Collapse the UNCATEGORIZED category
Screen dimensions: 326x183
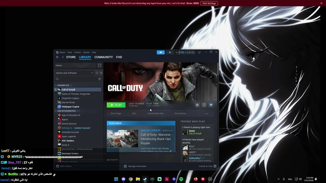56,111
